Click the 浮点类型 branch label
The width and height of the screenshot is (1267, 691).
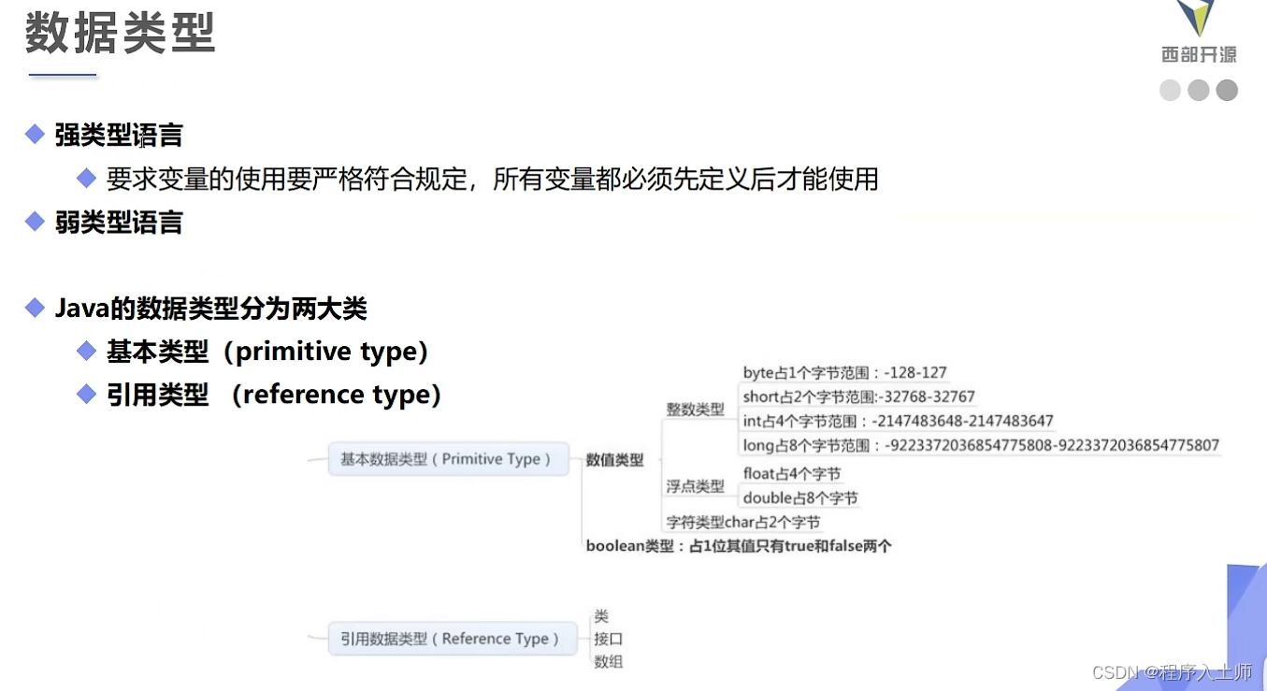point(696,486)
